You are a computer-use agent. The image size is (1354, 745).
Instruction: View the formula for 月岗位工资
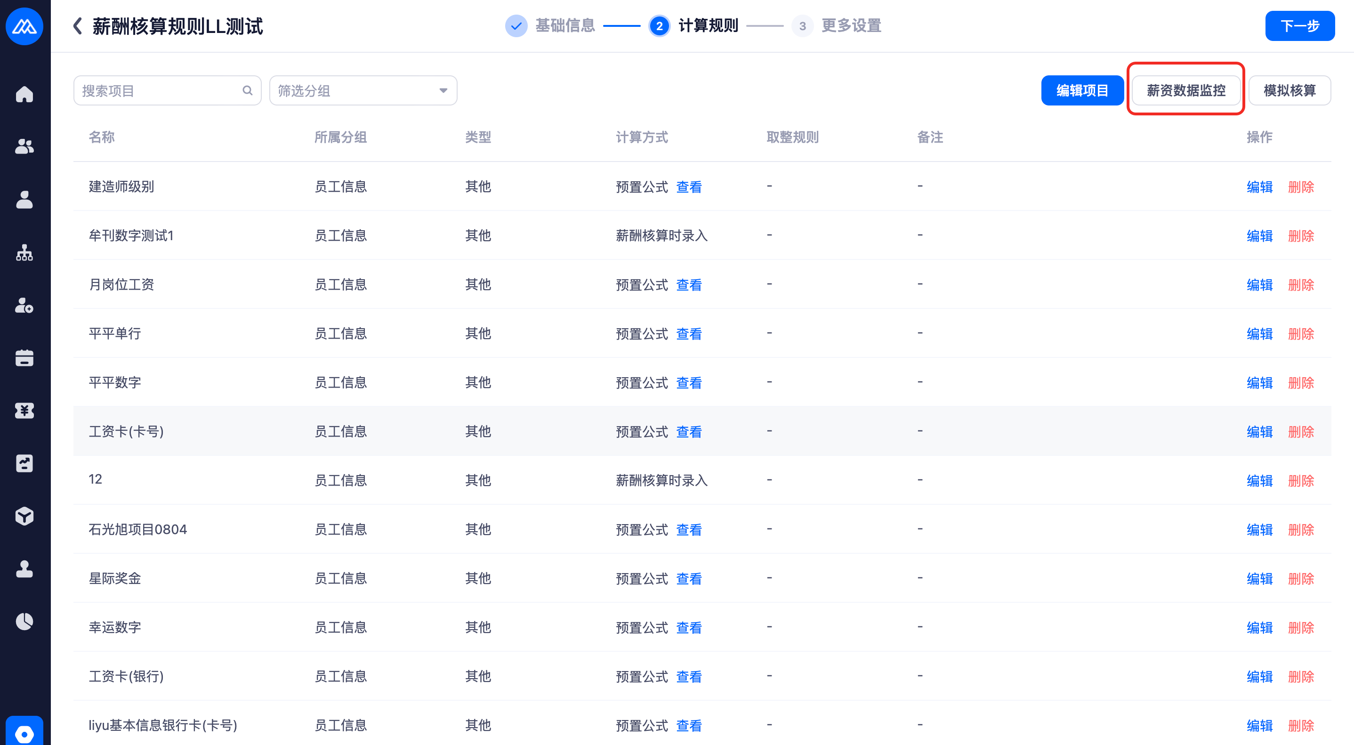point(689,284)
